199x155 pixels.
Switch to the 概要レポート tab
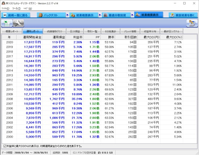point(12,31)
